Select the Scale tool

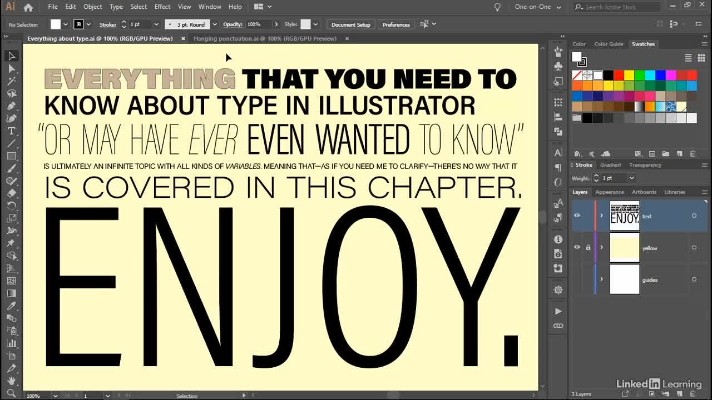(x=11, y=218)
